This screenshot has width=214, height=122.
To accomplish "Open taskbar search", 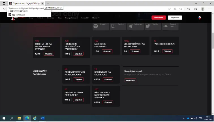I will coord(12,118).
